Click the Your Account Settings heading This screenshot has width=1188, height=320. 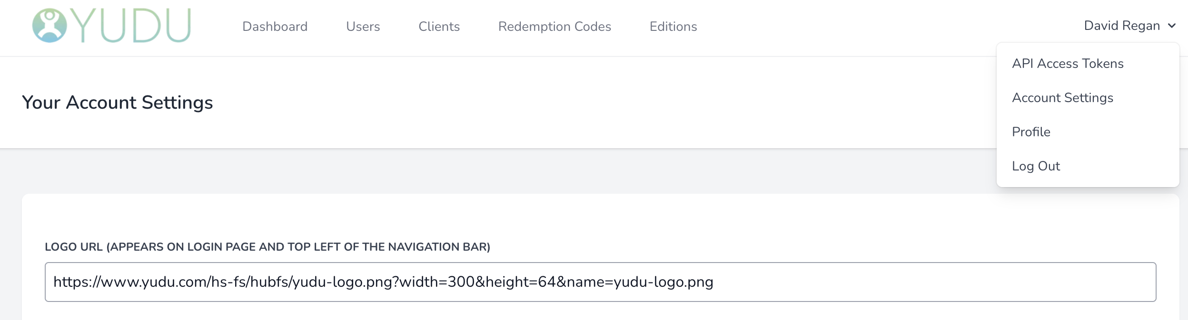(118, 102)
